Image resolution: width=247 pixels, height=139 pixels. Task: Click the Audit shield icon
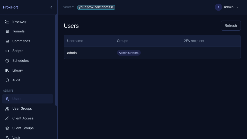[x=7, y=80]
